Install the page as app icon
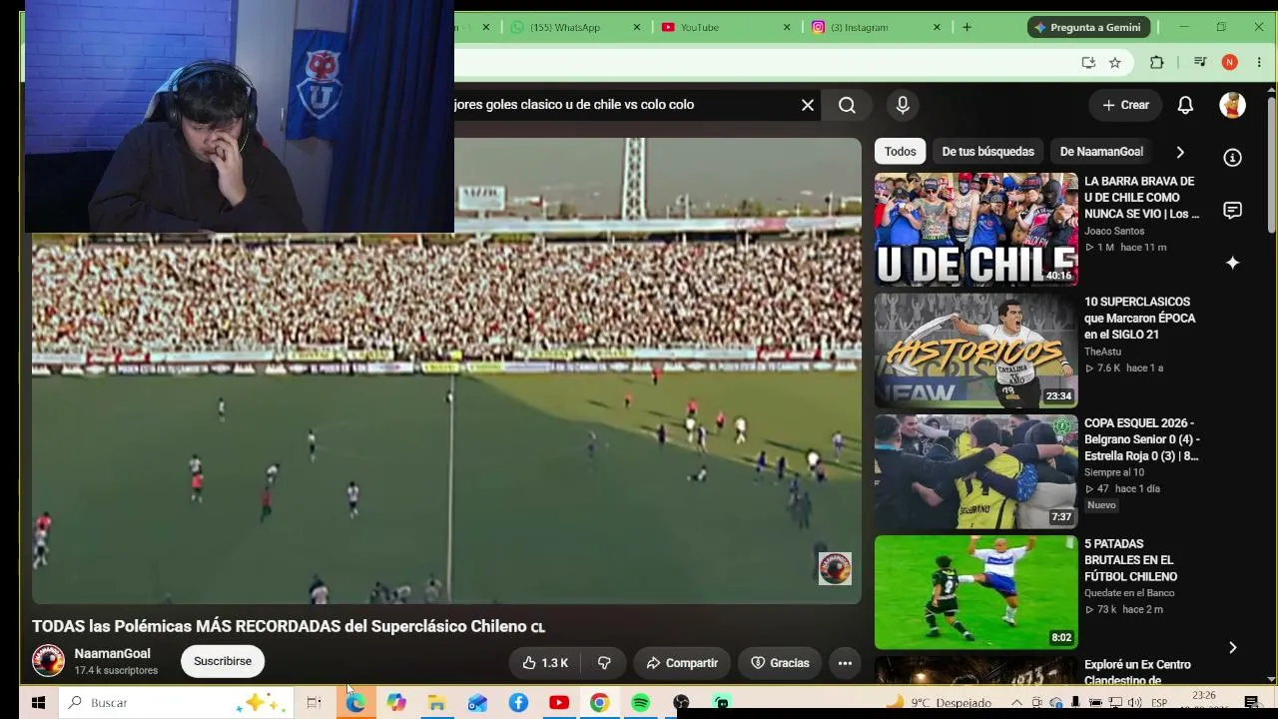1278x719 pixels. point(1088,62)
